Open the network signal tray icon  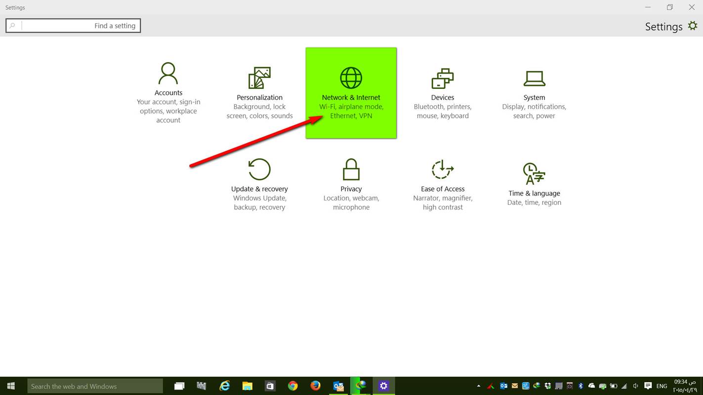point(624,386)
